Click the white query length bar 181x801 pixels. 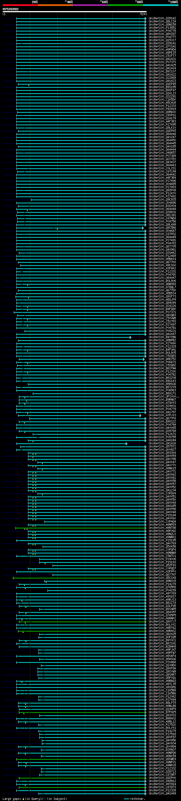click(x=75, y=11)
